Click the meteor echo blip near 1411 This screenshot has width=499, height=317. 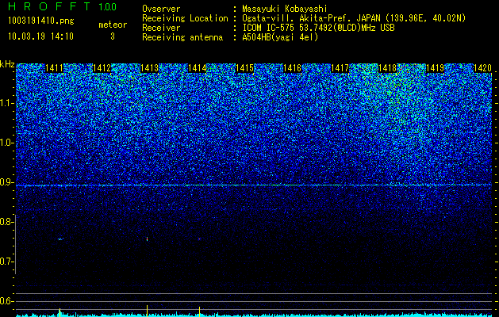(61, 239)
